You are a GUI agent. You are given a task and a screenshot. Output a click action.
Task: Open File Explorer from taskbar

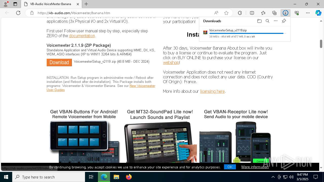[116, 177]
